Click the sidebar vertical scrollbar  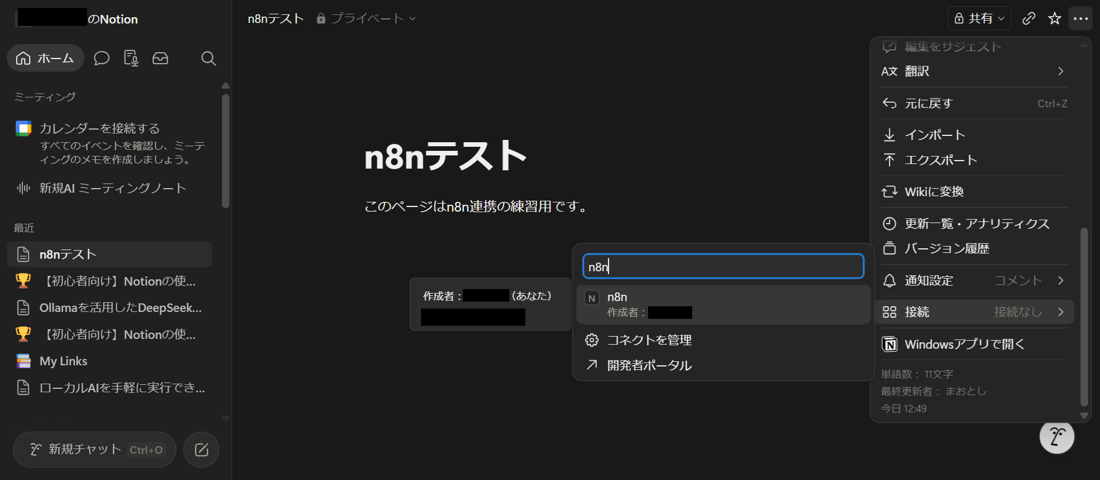[225, 151]
